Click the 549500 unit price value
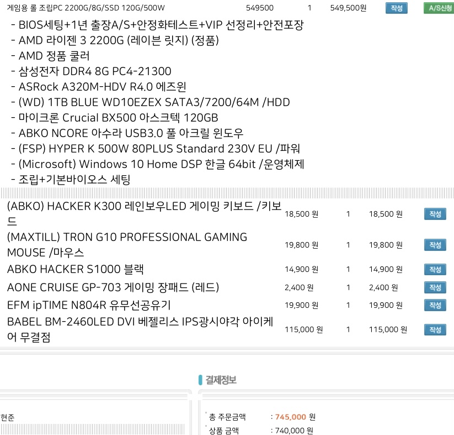 click(x=260, y=8)
